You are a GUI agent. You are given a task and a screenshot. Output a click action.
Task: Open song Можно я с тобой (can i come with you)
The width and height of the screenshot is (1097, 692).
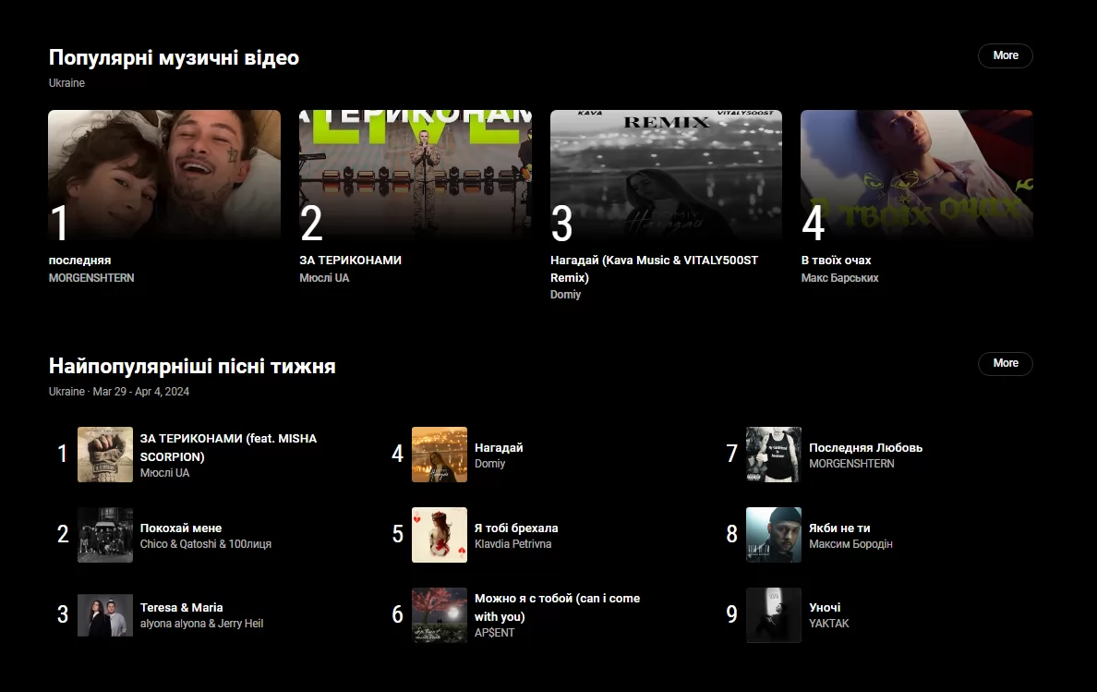click(x=557, y=607)
